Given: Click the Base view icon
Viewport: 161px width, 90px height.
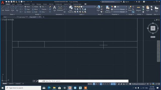Looking at the screenshot, I should tap(156, 9).
